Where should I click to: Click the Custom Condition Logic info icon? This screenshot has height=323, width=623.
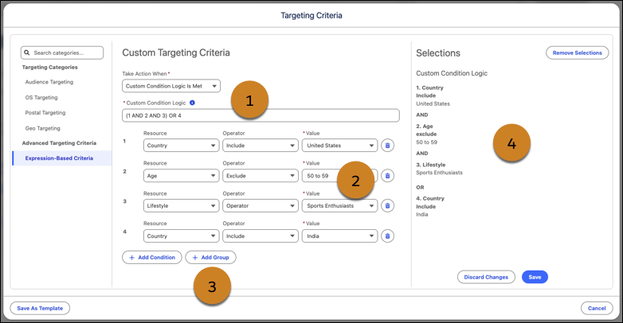point(192,103)
